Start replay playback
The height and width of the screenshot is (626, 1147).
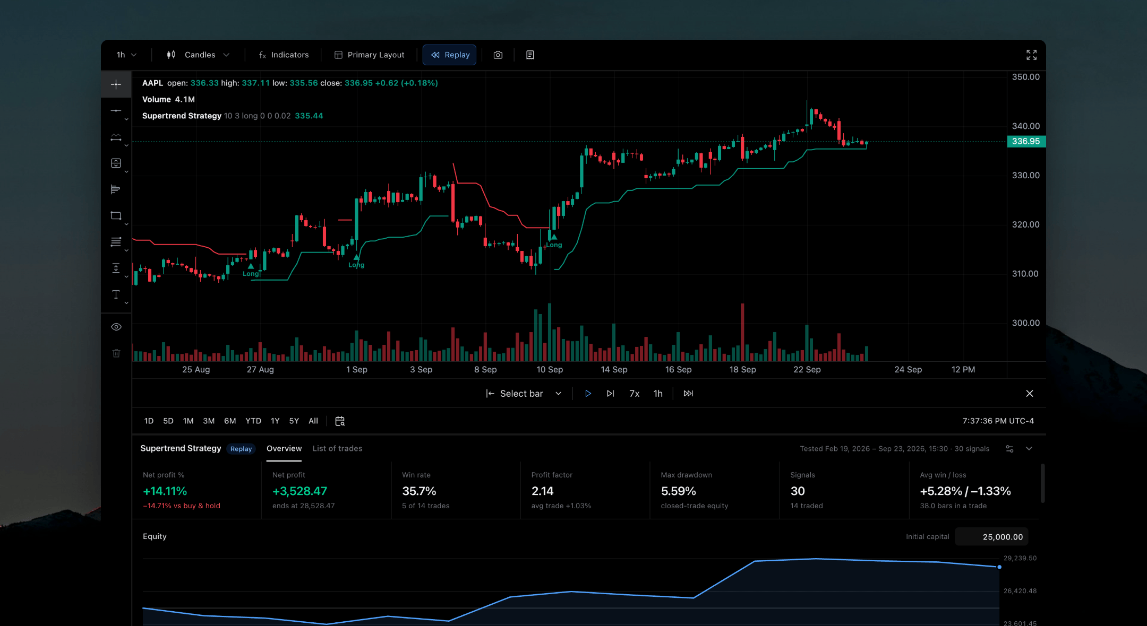pos(588,394)
